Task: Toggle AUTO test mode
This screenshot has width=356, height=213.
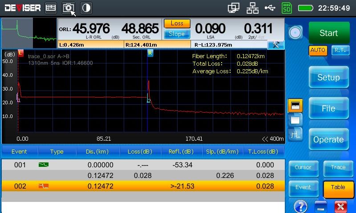Action: 318,50
